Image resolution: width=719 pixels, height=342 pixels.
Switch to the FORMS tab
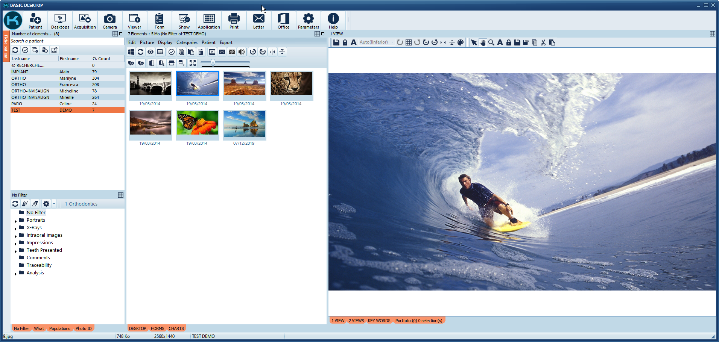tap(157, 328)
